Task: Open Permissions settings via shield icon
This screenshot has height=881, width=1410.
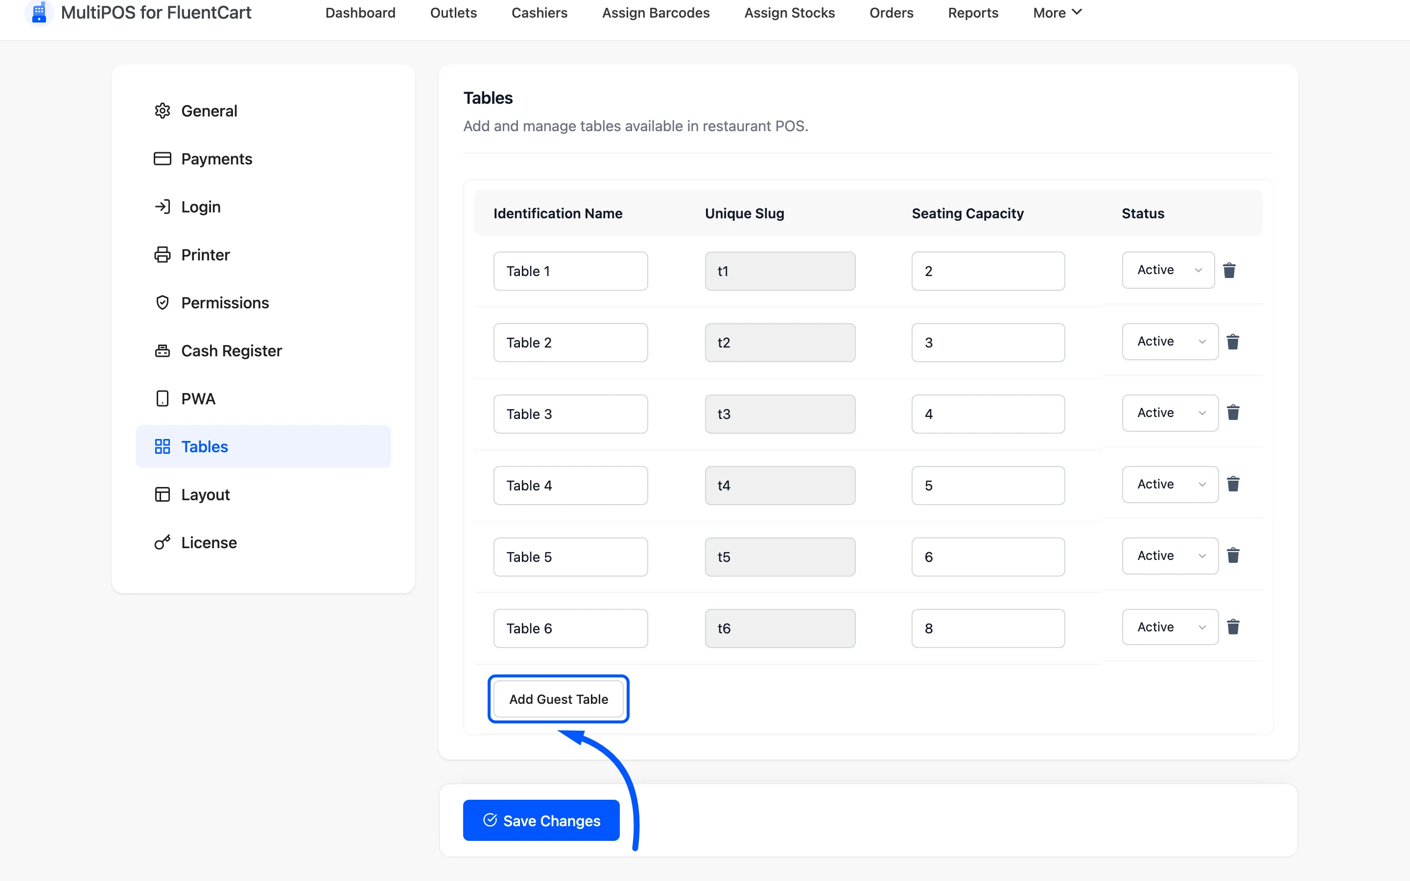Action: [163, 303]
